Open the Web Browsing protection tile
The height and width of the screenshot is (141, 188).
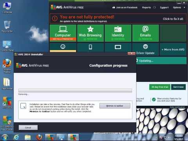pyautogui.click(x=90, y=33)
